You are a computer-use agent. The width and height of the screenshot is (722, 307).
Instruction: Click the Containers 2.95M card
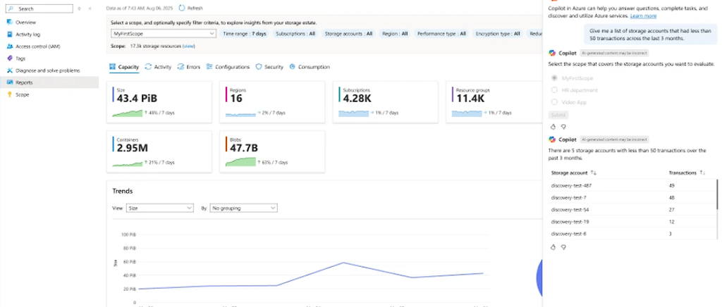pyautogui.click(x=159, y=151)
